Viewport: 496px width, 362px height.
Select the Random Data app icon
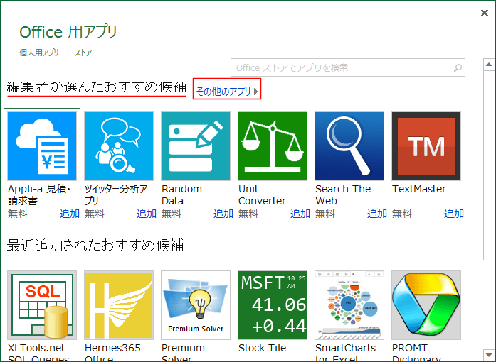pos(196,146)
